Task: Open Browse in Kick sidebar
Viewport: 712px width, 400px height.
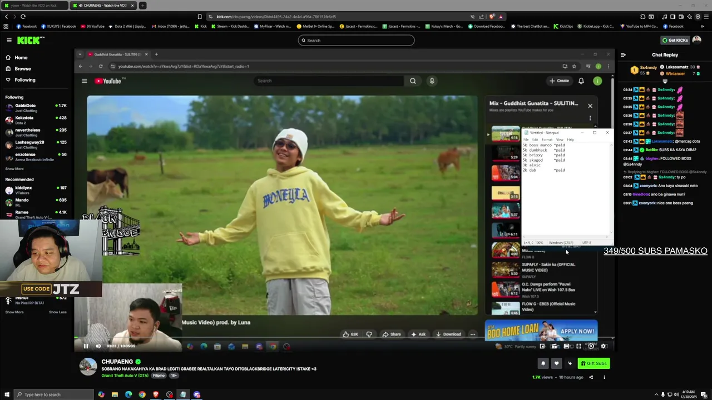Action: tap(22, 69)
